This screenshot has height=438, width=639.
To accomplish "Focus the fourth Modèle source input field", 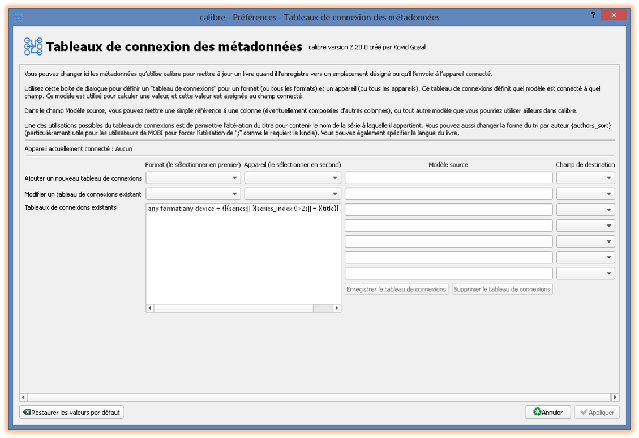I will (x=449, y=226).
